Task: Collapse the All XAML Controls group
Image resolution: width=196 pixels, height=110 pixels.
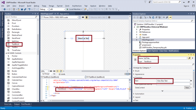Action: [x=6, y=53]
